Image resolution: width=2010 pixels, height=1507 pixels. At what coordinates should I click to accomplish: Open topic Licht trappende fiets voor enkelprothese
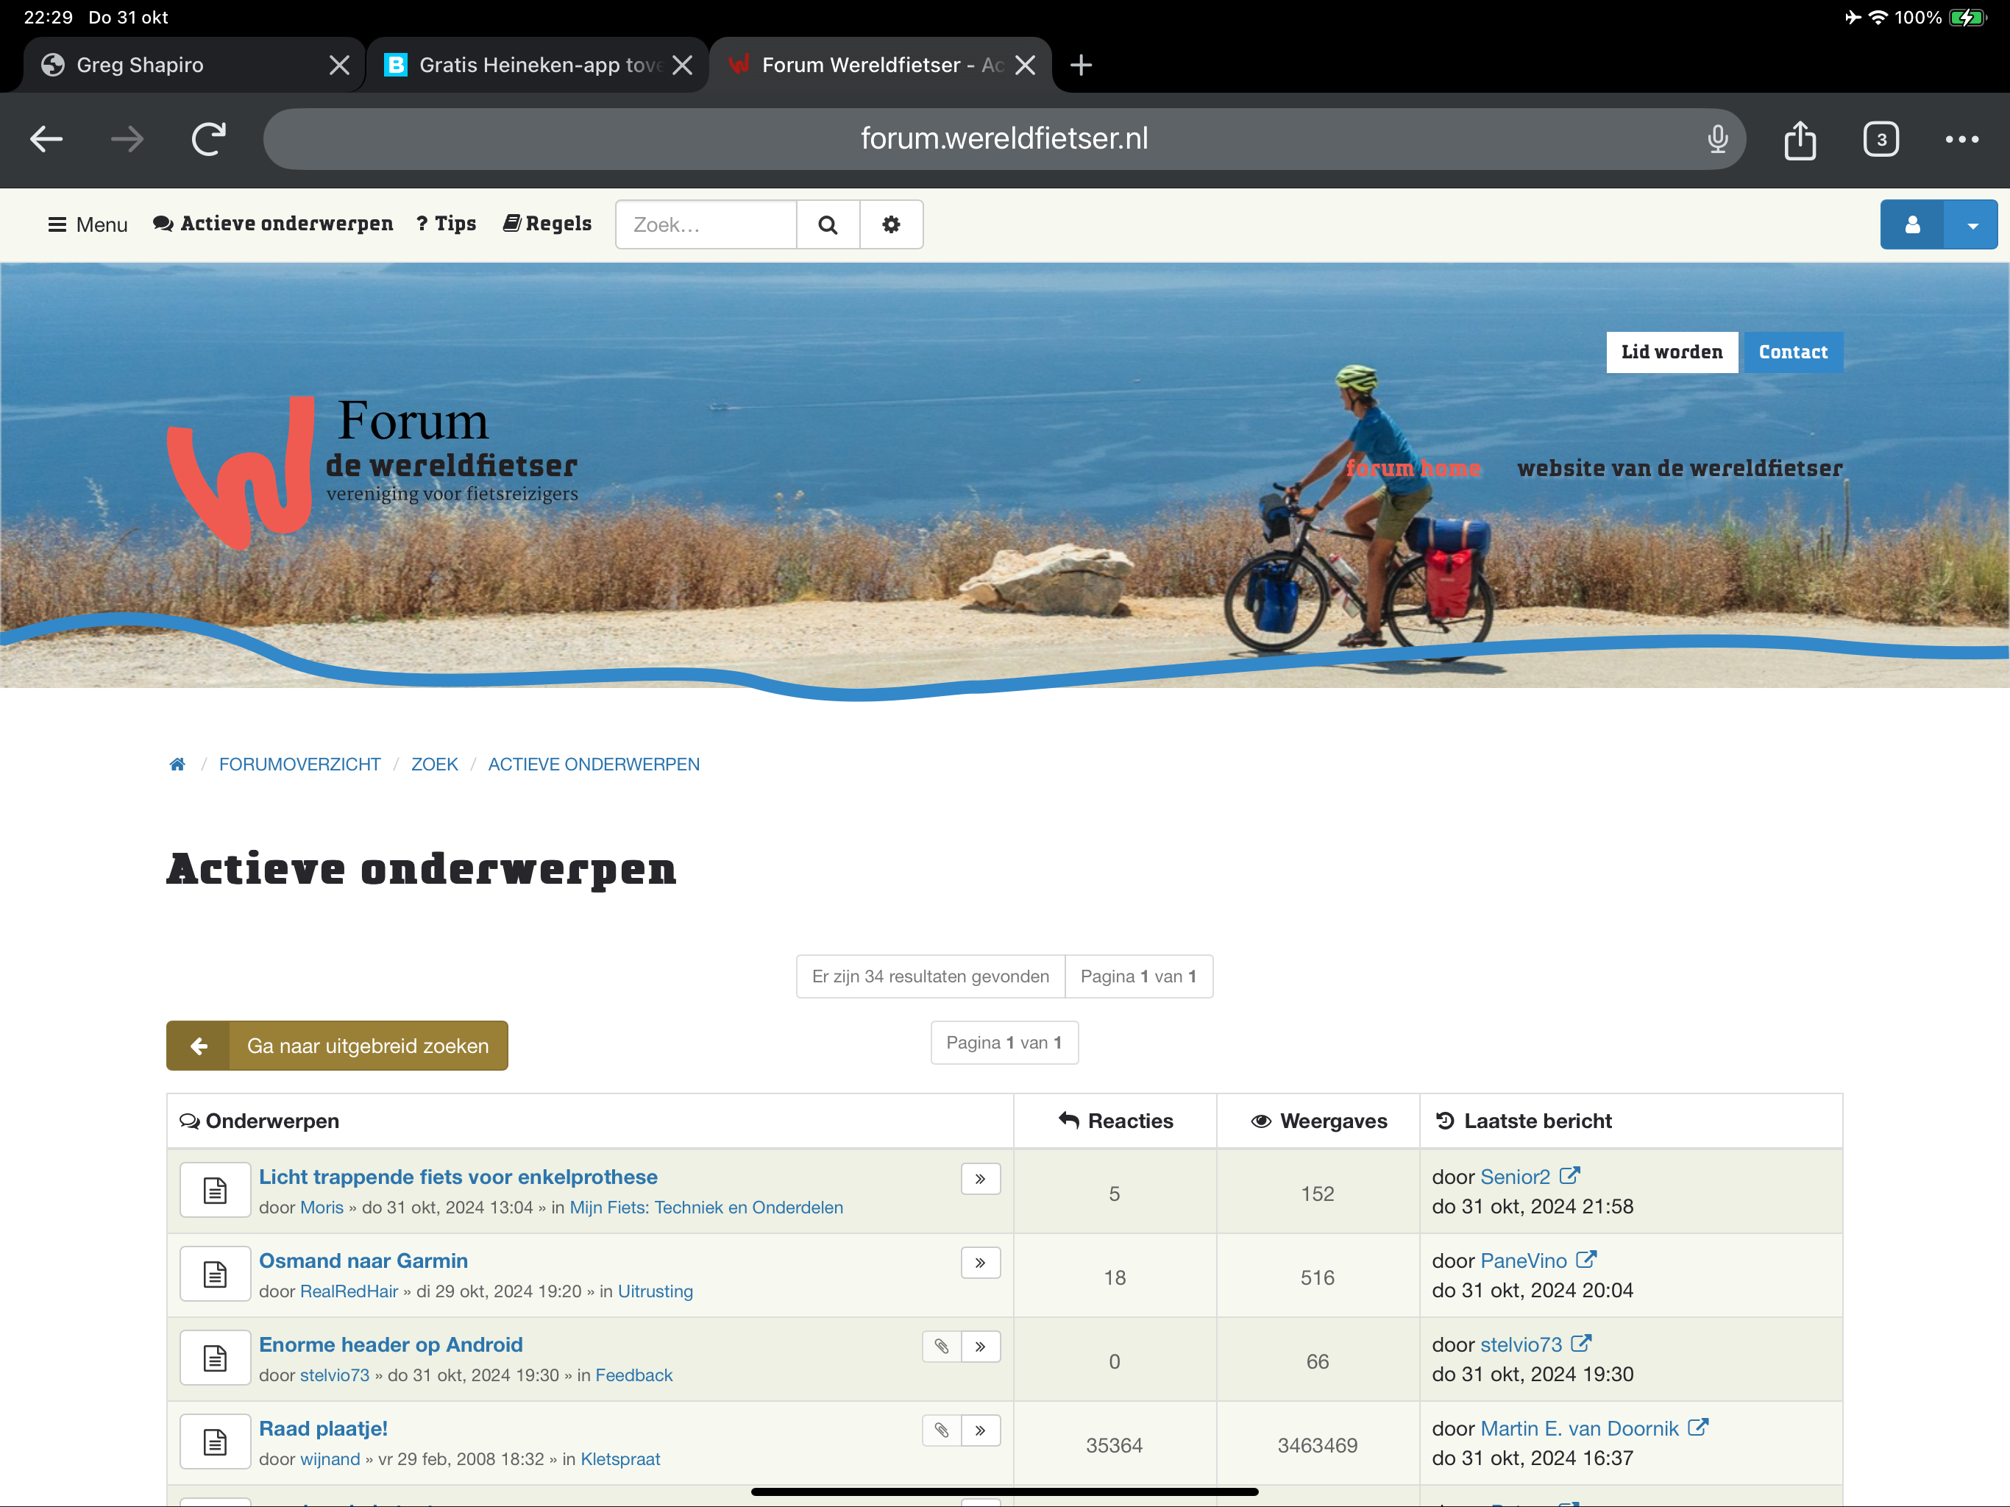click(458, 1176)
